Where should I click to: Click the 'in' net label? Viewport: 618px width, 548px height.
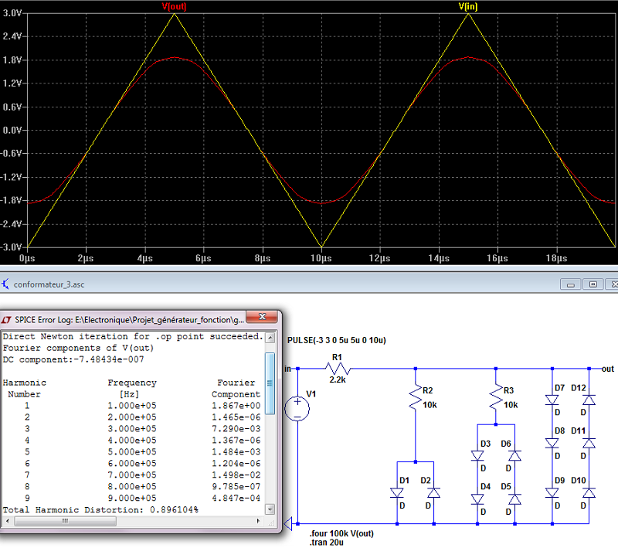coord(287,369)
